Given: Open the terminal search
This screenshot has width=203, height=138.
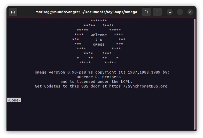Looking at the screenshot, I should pos(146,12).
